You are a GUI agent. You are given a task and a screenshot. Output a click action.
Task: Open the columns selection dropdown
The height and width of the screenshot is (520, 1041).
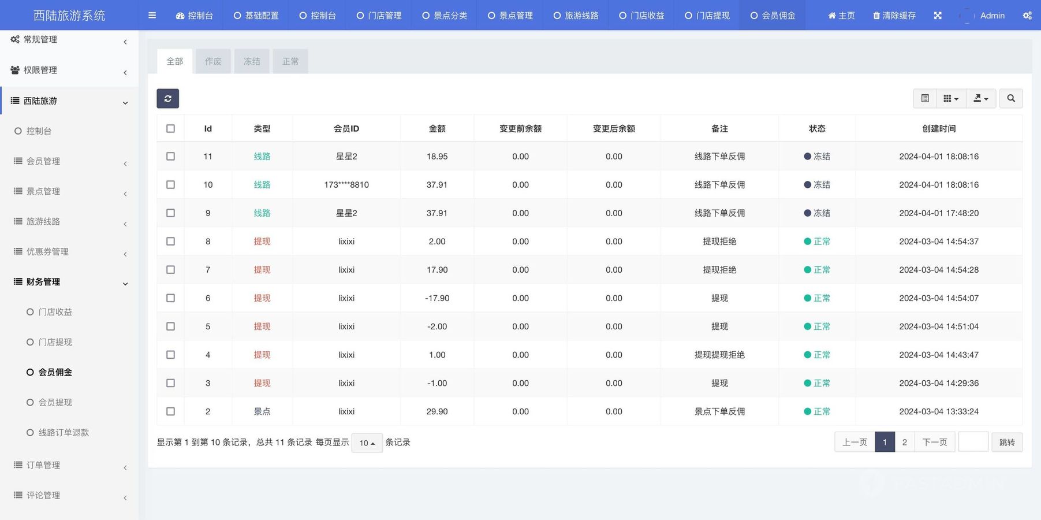(950, 99)
